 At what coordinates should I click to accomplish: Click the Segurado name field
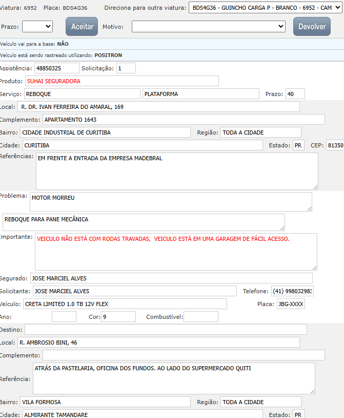coord(171,278)
